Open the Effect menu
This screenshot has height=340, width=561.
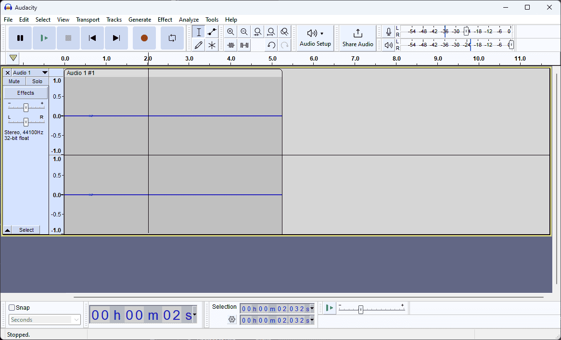[165, 20]
